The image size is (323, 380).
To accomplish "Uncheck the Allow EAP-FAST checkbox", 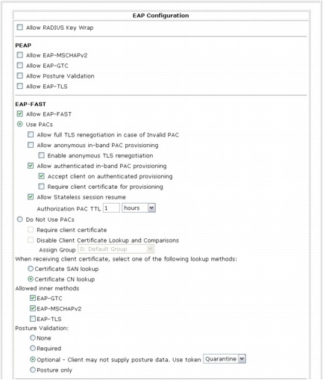I will tap(19, 113).
